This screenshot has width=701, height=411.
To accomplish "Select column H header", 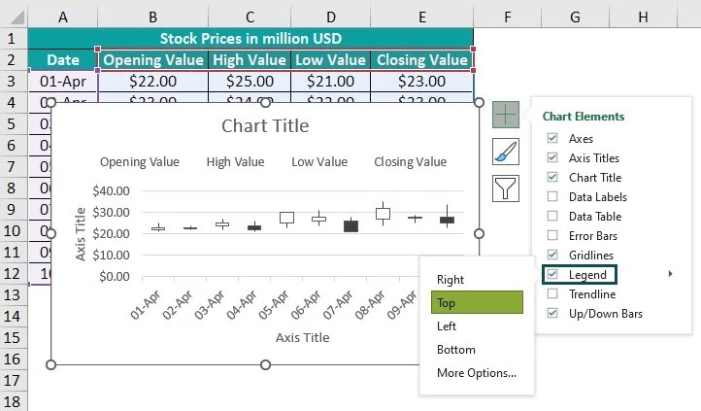I will click(644, 17).
